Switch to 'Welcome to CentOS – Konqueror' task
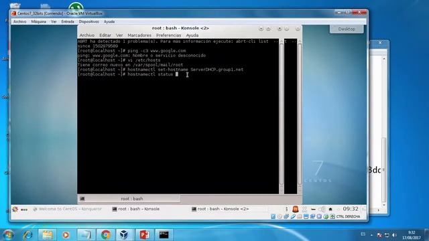Screen dimensions: 429x241 coord(67,209)
